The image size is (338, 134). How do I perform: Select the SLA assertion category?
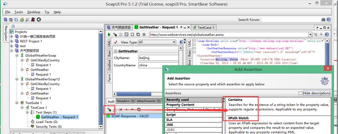pos(193,120)
